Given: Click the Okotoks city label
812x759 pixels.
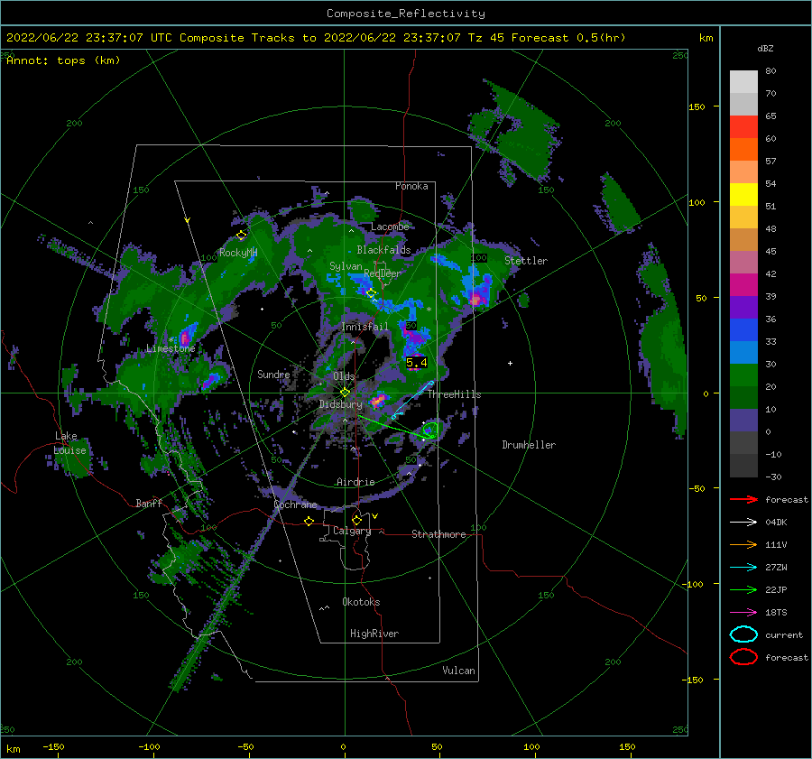Looking at the screenshot, I should point(361,602).
